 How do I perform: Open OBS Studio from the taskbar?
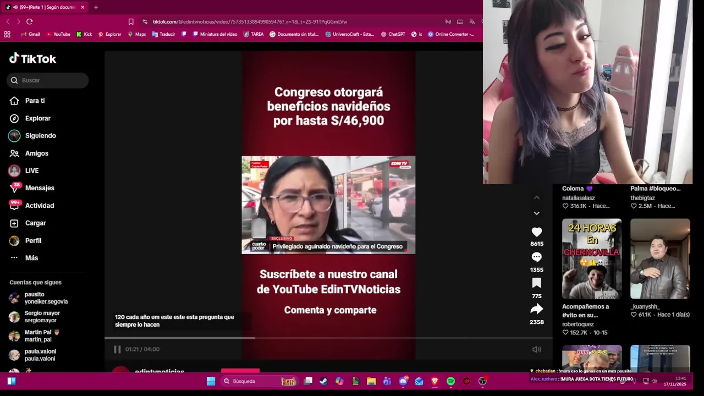482,381
